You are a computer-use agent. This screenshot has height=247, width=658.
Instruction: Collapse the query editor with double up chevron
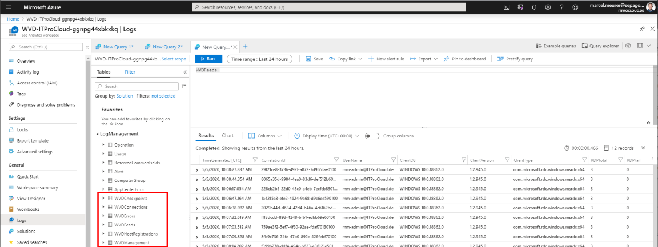click(x=648, y=123)
